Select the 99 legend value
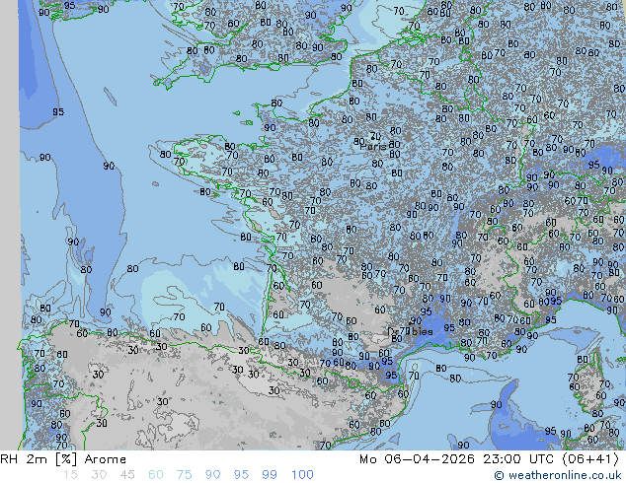The height and width of the screenshot is (483, 626). (271, 475)
